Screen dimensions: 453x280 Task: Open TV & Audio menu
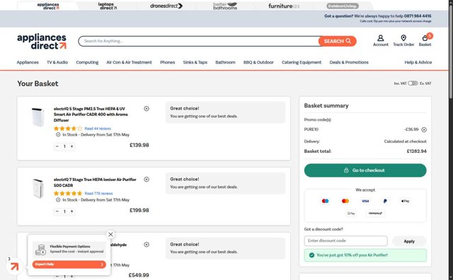tap(57, 62)
